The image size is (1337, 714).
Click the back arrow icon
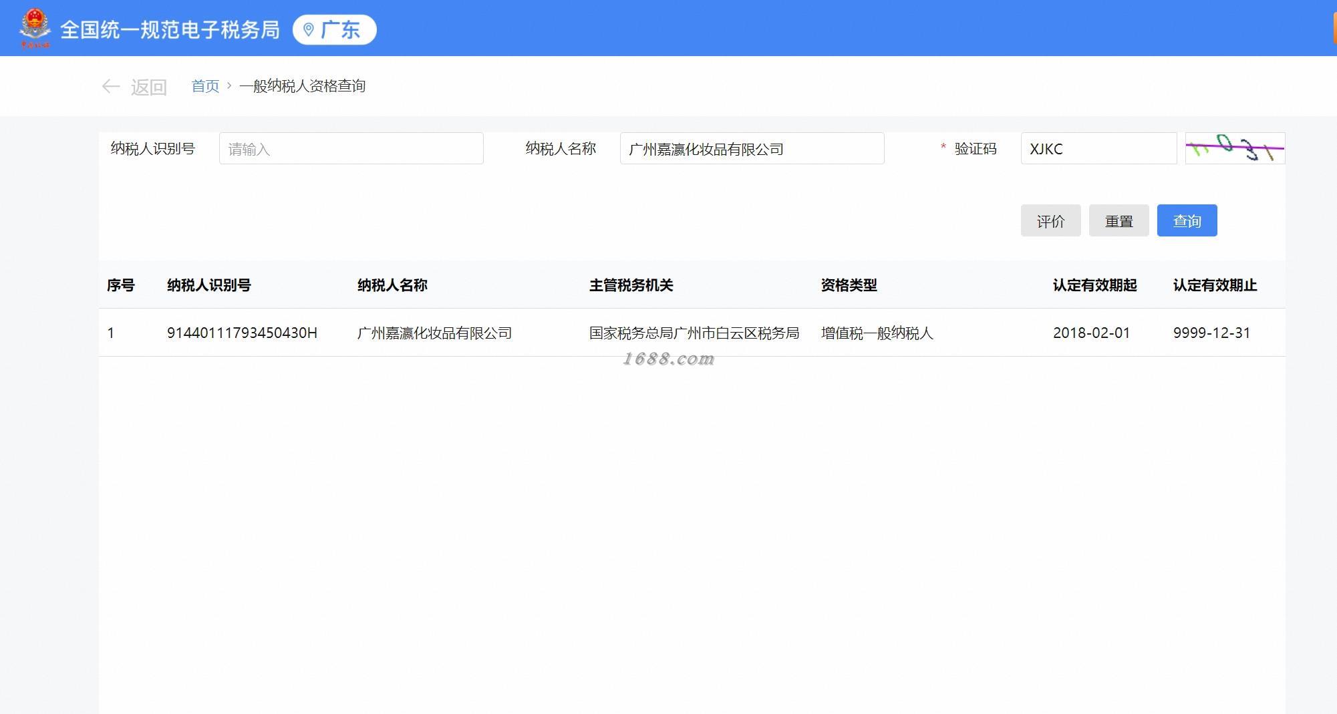(x=111, y=86)
